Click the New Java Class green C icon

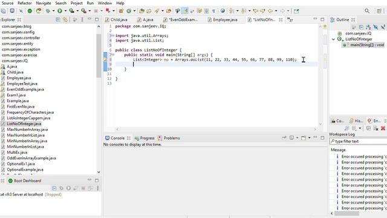[129, 11]
